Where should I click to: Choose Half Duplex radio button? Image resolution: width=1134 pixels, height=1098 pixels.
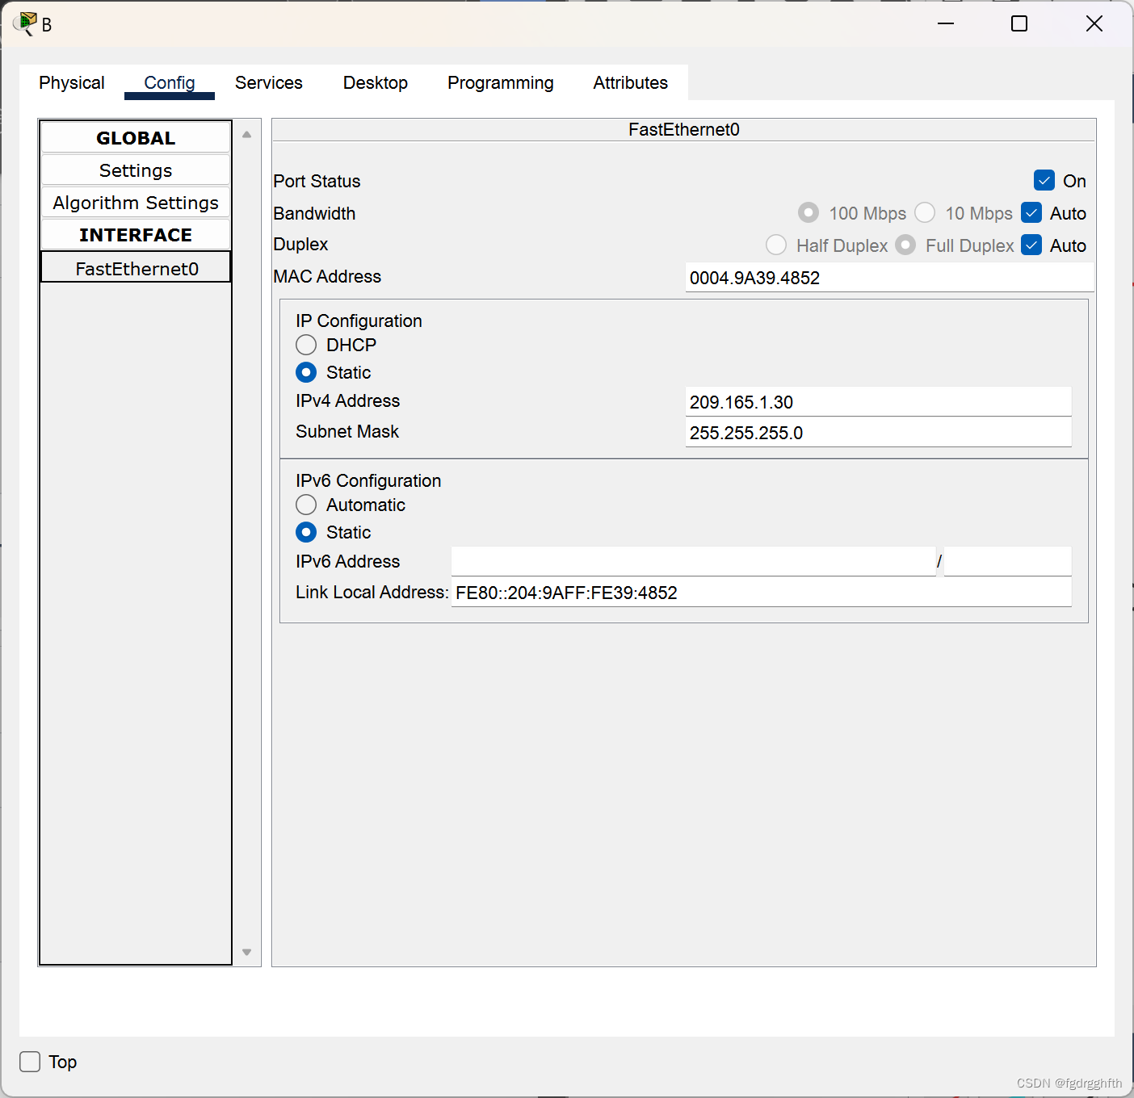pos(776,245)
